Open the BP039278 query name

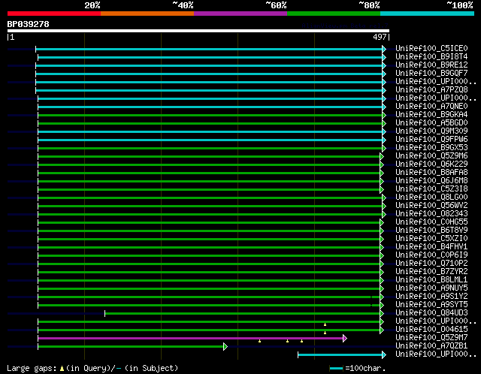point(28,24)
